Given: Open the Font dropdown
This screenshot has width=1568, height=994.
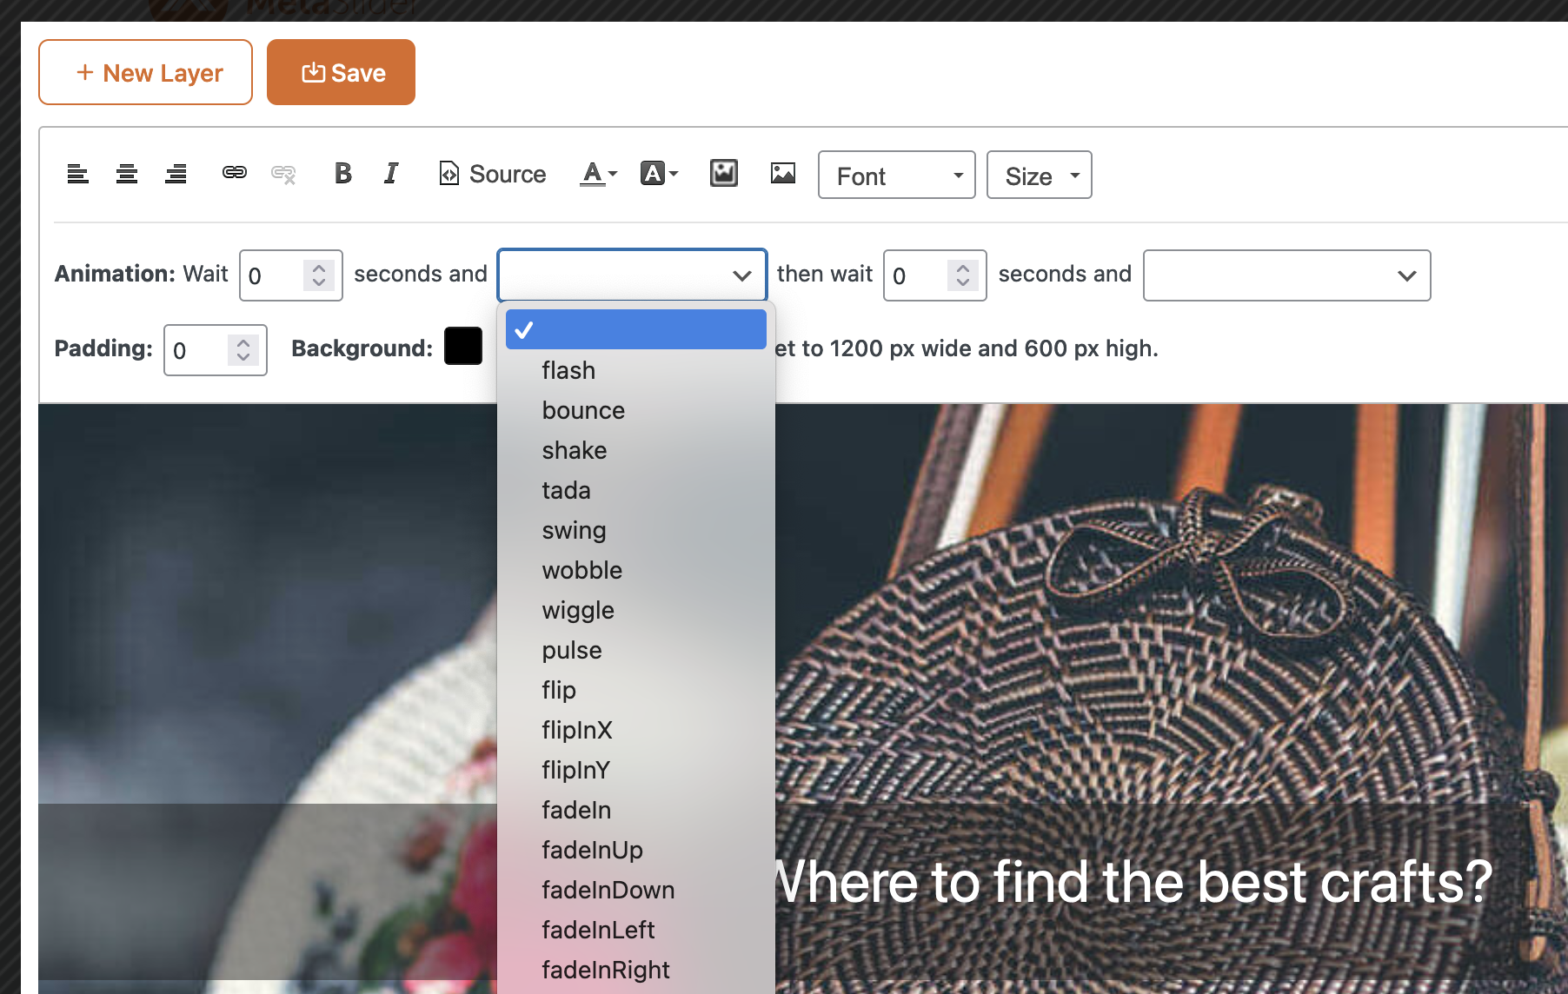Looking at the screenshot, I should point(896,176).
